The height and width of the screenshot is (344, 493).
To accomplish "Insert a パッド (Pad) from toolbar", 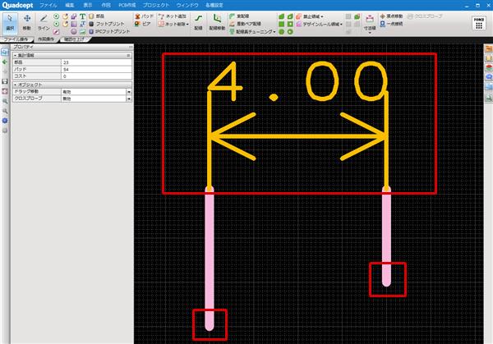I will [x=143, y=16].
